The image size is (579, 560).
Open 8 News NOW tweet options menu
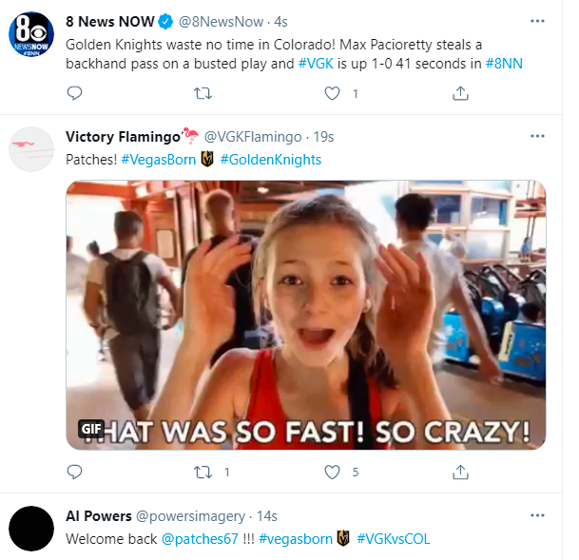click(x=539, y=21)
